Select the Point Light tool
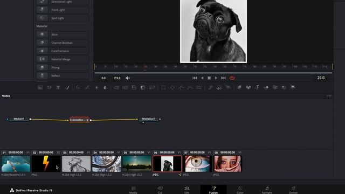Image resolution: width=345 pixels, height=194 pixels. pyautogui.click(x=63, y=10)
